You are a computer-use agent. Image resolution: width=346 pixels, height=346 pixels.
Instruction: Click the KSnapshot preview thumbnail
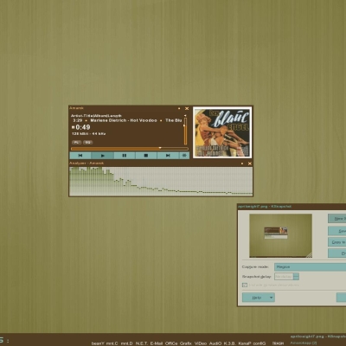[280, 235]
